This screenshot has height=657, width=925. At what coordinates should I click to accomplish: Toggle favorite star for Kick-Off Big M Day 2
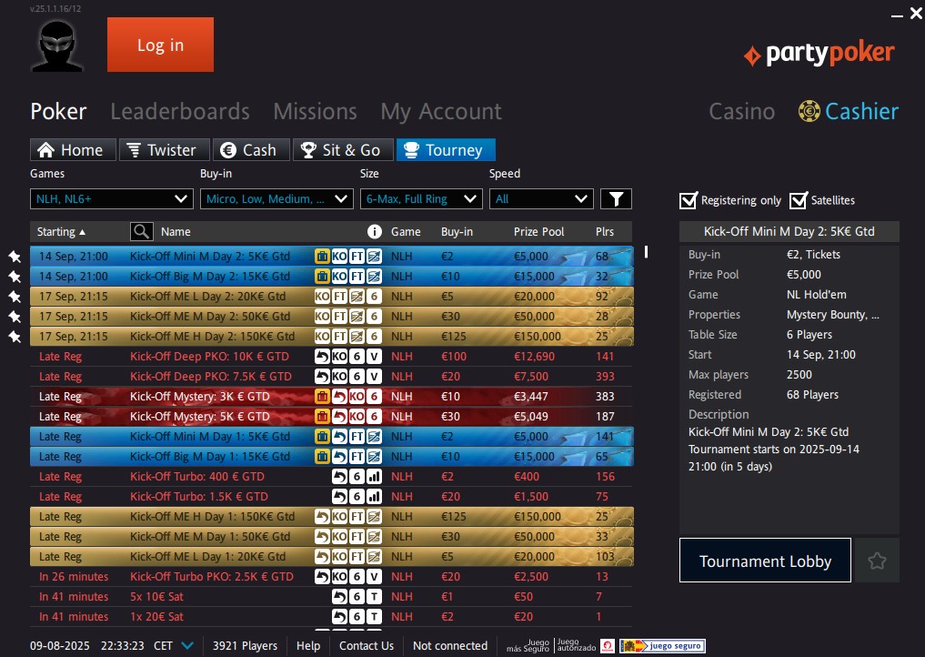point(15,277)
